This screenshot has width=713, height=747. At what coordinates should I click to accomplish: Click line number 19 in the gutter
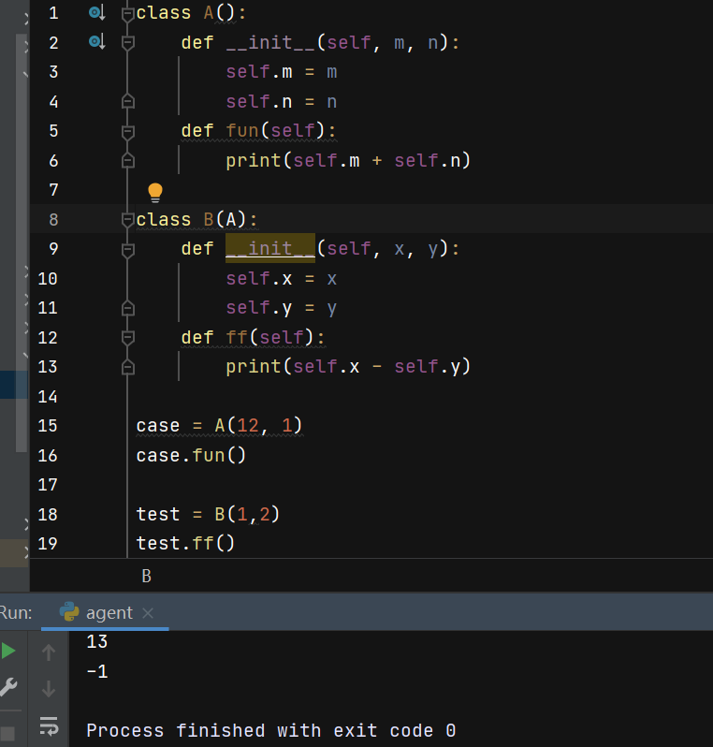coord(48,544)
